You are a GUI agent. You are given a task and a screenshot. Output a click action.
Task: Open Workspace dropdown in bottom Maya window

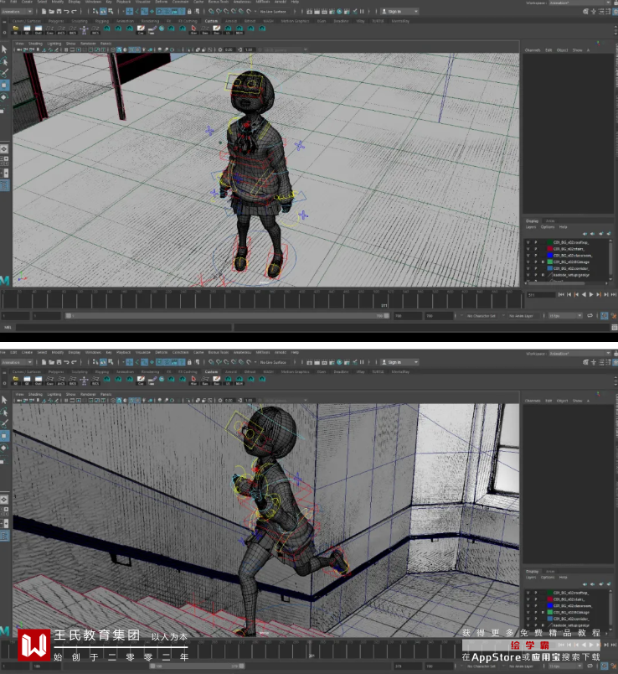580,354
